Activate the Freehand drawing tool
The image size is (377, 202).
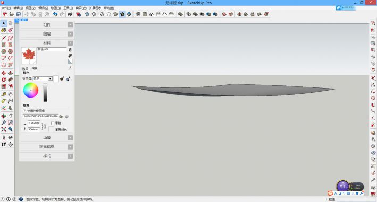tap(10, 38)
